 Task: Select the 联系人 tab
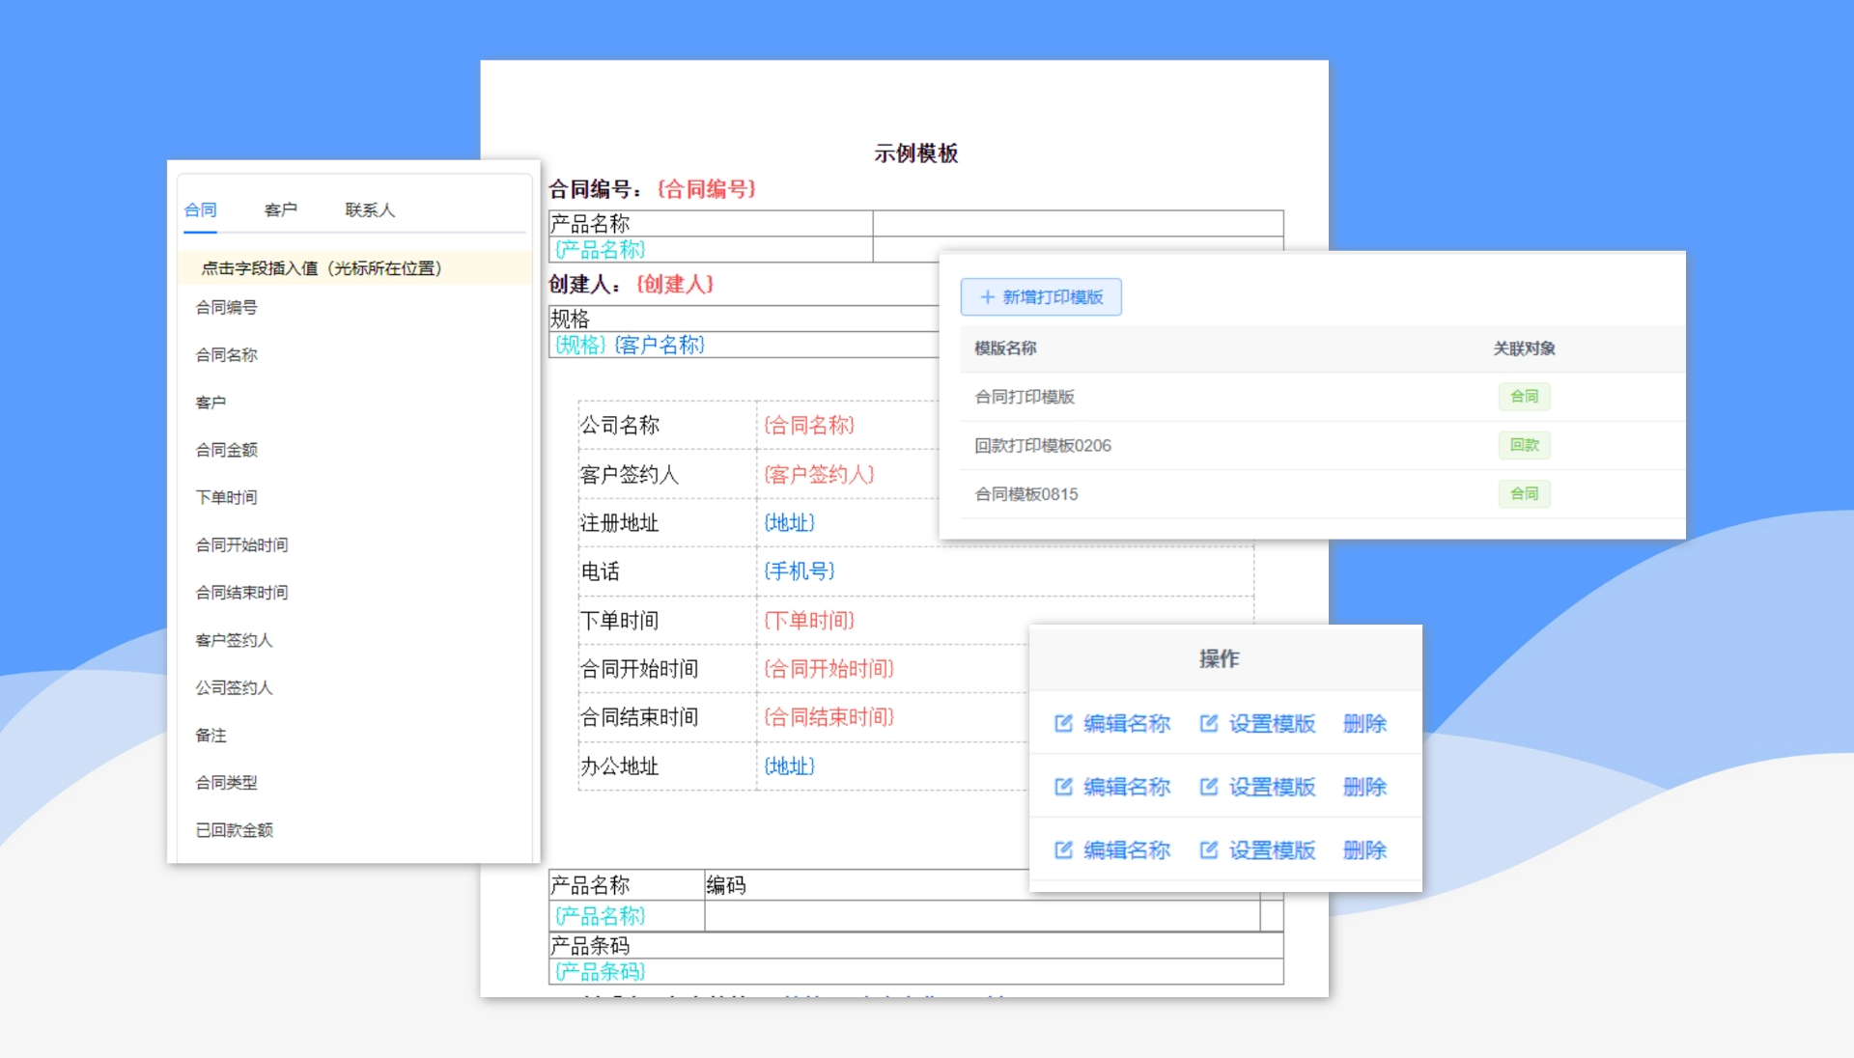[x=370, y=209]
